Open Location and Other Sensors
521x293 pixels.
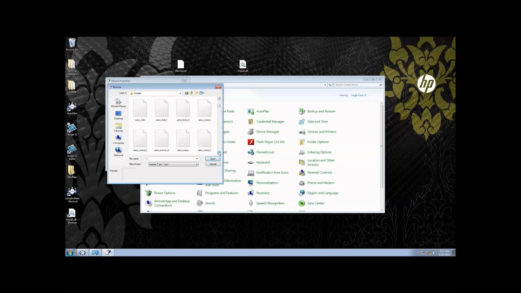[x=317, y=162]
